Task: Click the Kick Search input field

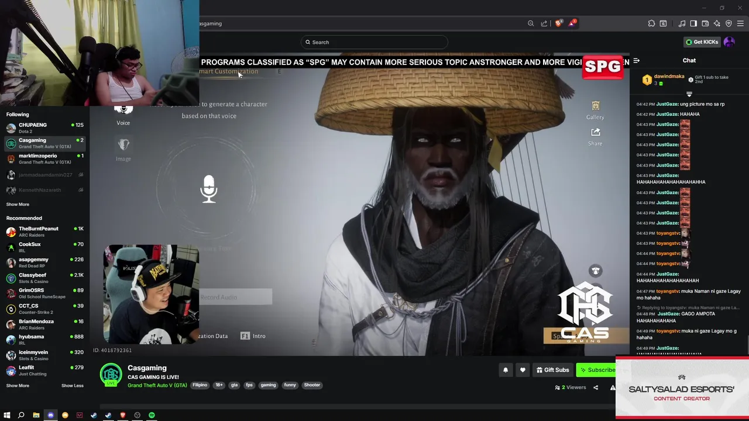Action: 374,42
